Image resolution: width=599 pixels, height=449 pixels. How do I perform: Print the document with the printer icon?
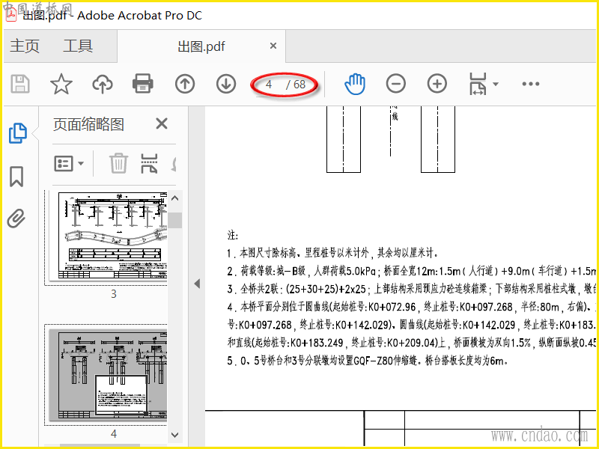pyautogui.click(x=143, y=84)
